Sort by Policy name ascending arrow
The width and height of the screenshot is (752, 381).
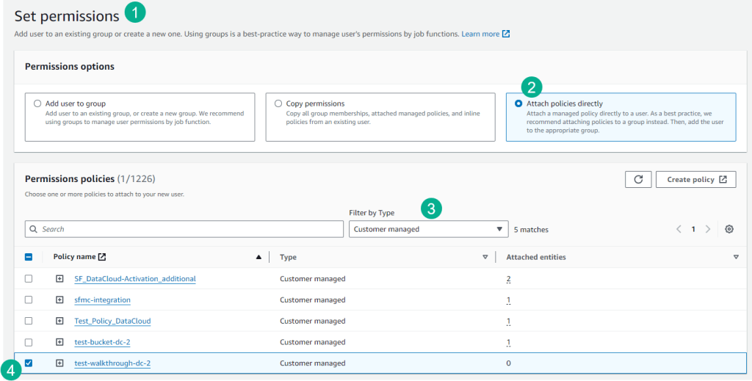pyautogui.click(x=258, y=257)
